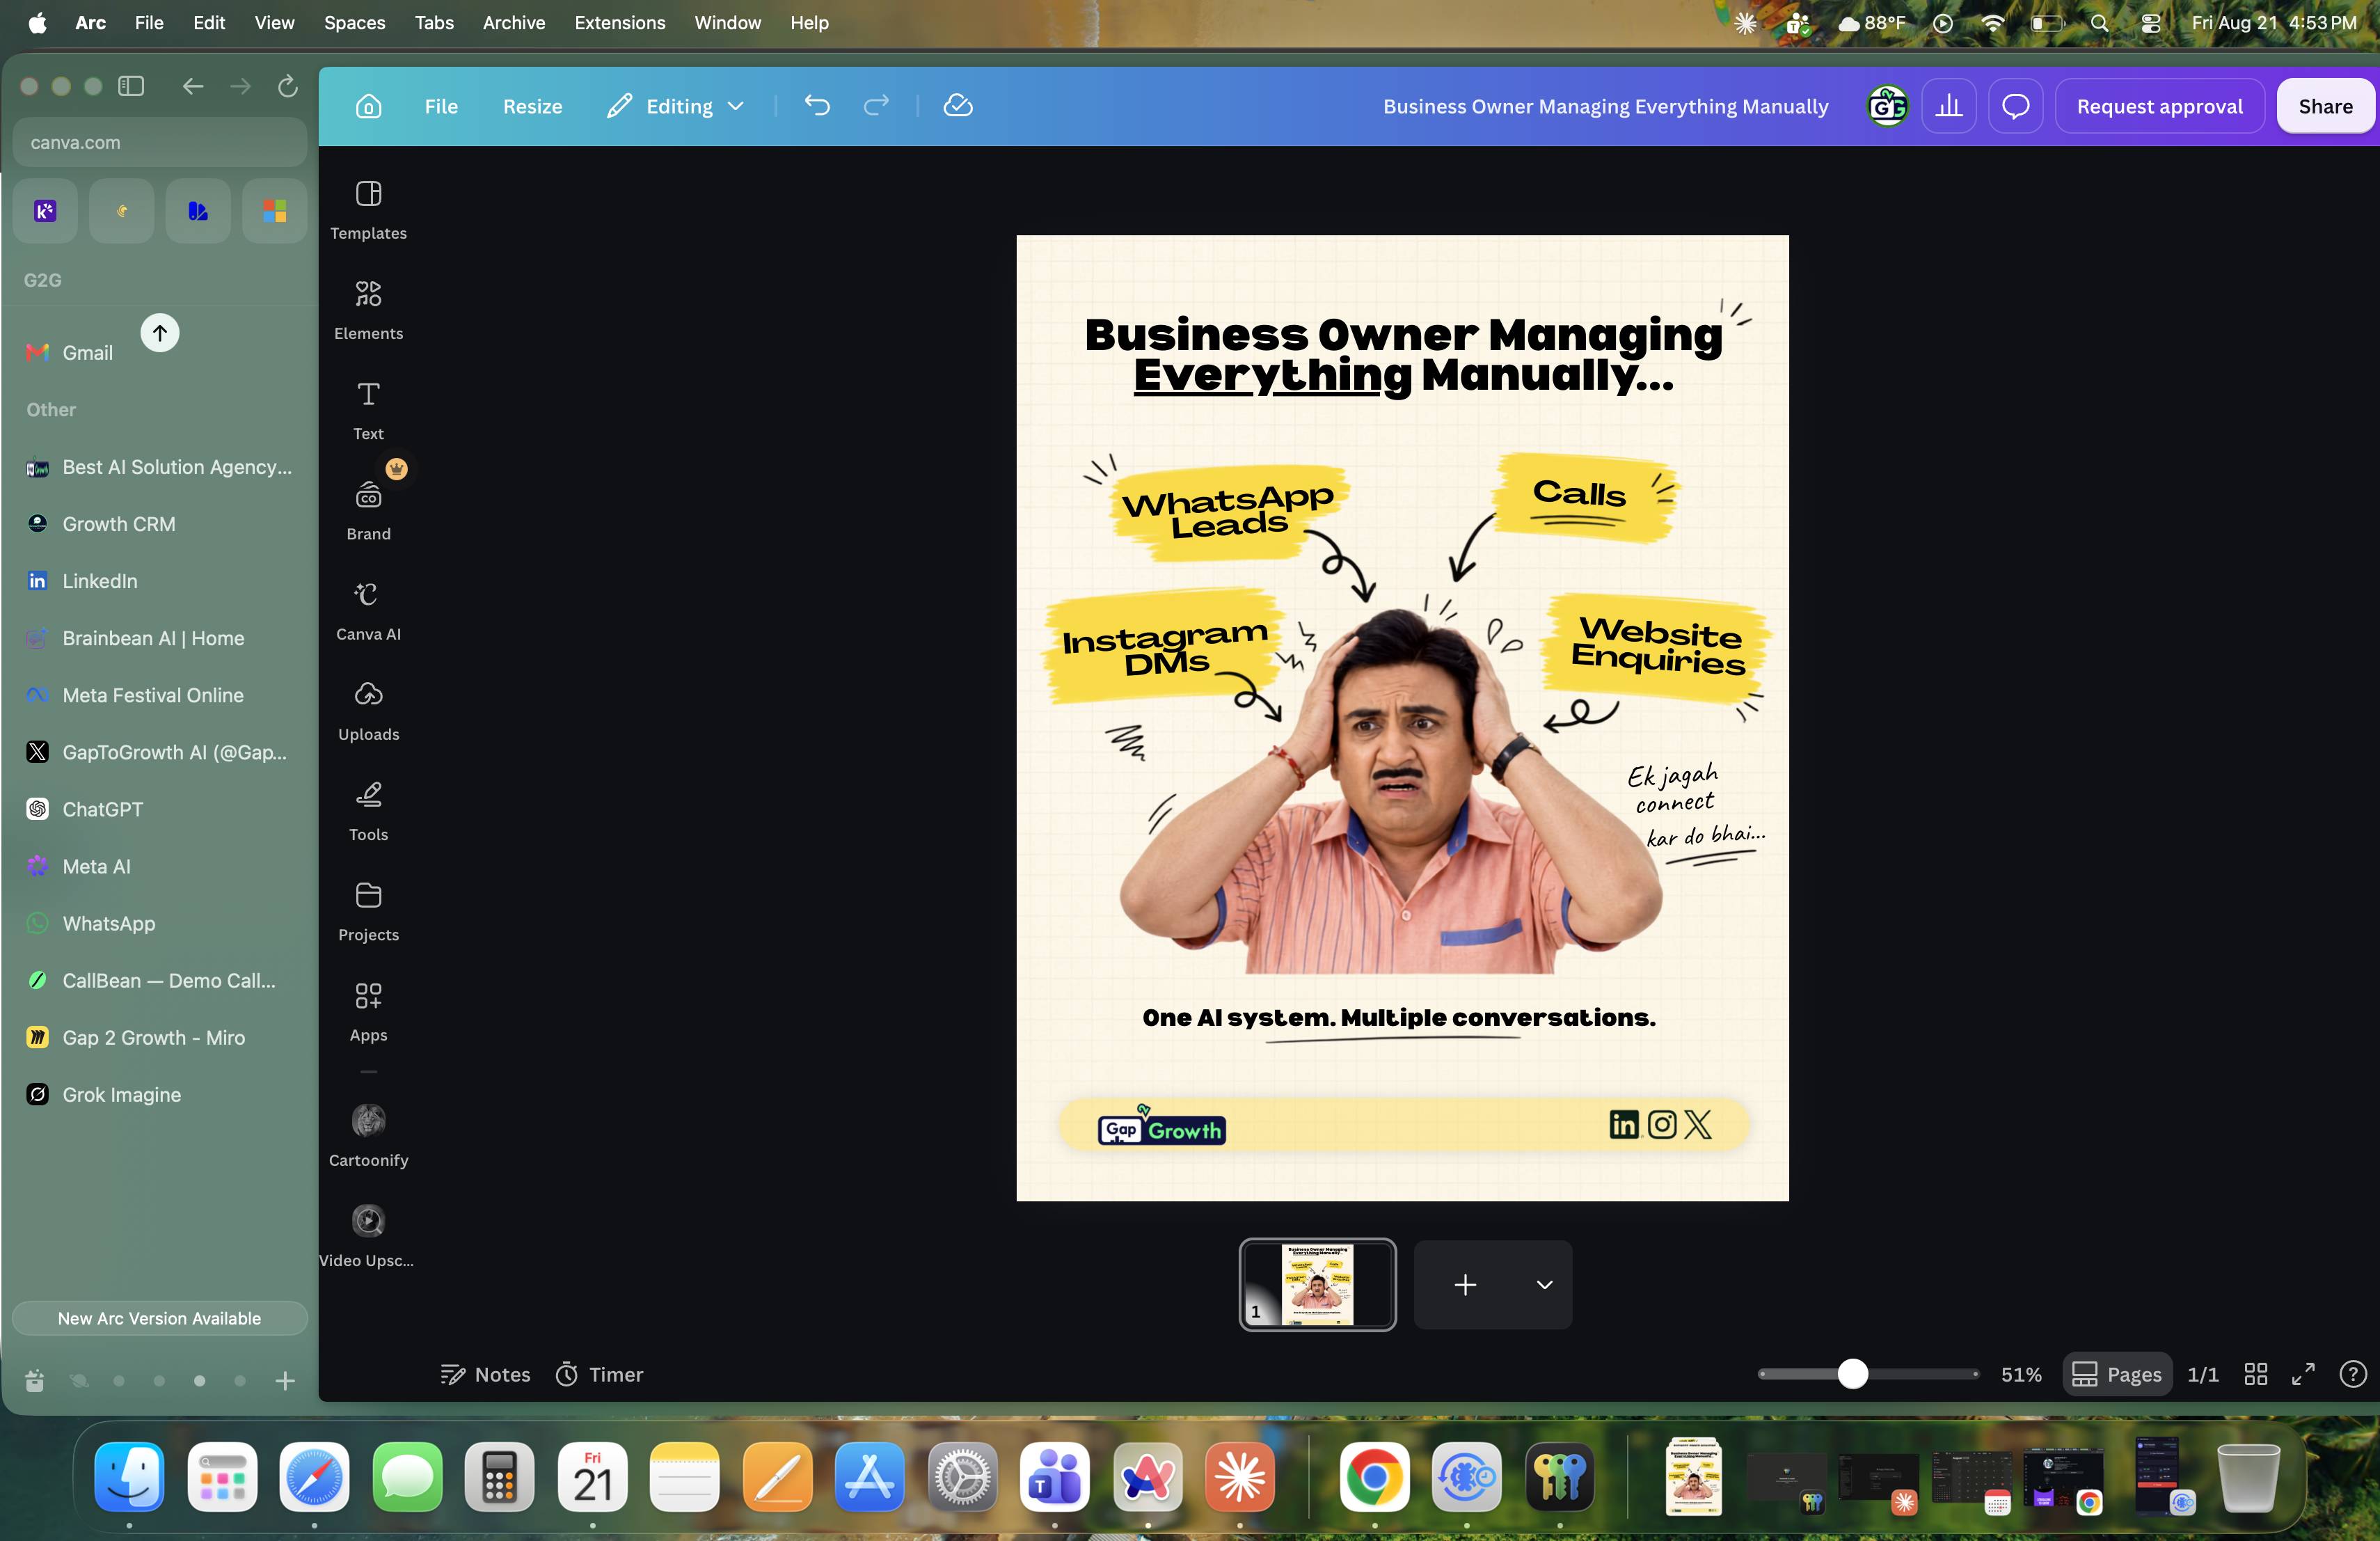The width and height of the screenshot is (2380, 1541).
Task: Open the Templates panel
Action: (368, 210)
